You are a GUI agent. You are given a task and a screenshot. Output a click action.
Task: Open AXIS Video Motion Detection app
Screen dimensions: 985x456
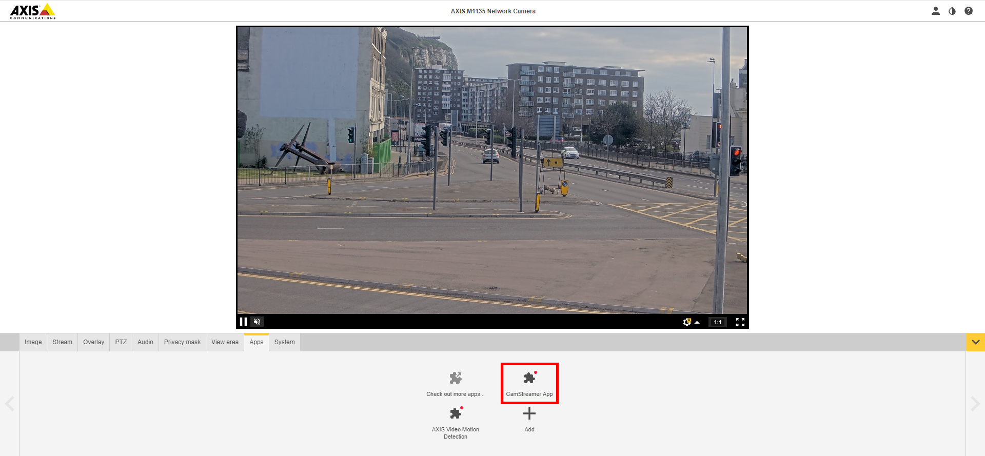(x=455, y=422)
